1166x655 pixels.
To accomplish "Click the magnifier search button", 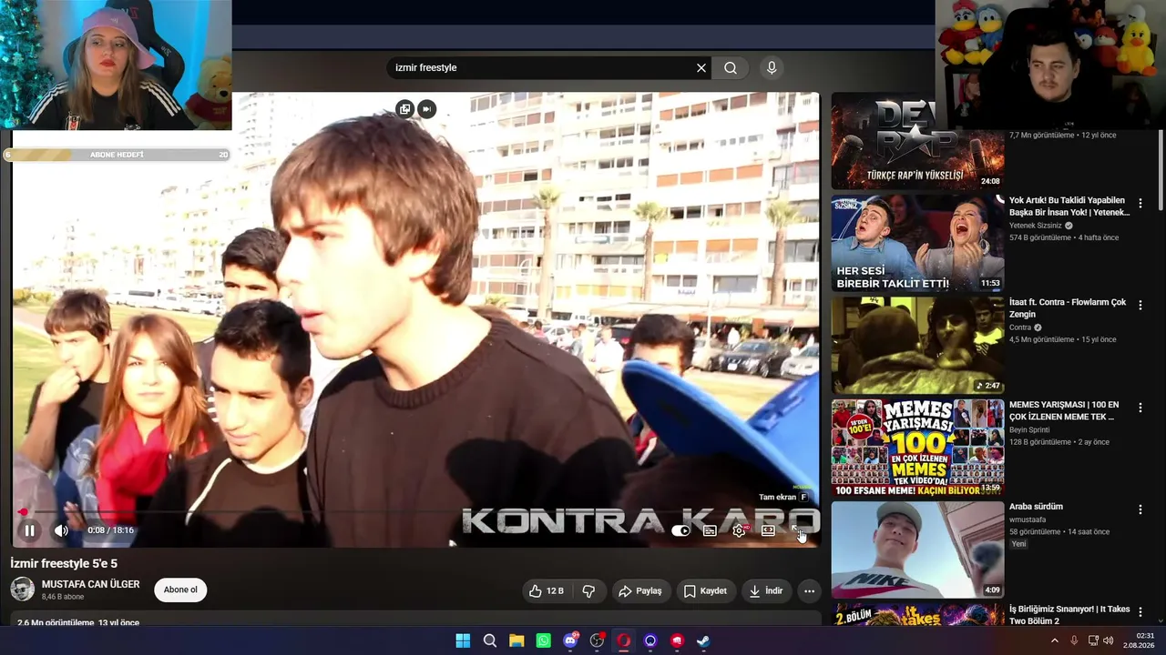I will point(731,67).
